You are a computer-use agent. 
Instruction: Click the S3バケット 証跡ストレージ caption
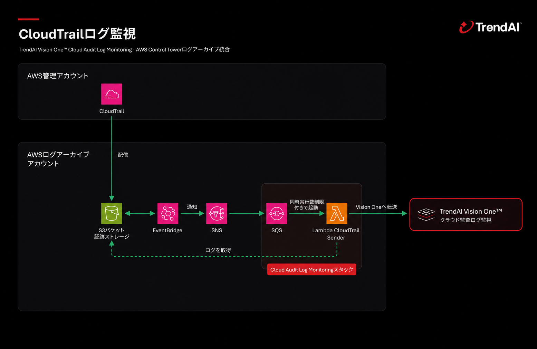(112, 233)
